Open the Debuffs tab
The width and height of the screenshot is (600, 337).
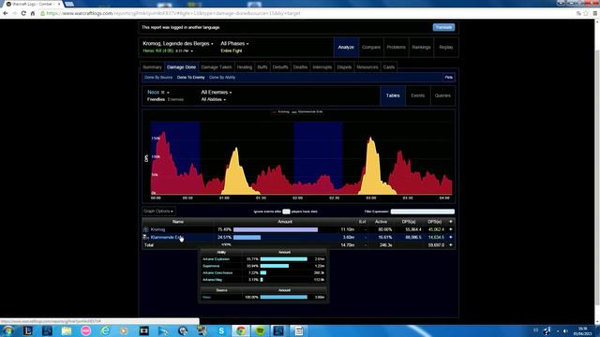tap(280, 66)
